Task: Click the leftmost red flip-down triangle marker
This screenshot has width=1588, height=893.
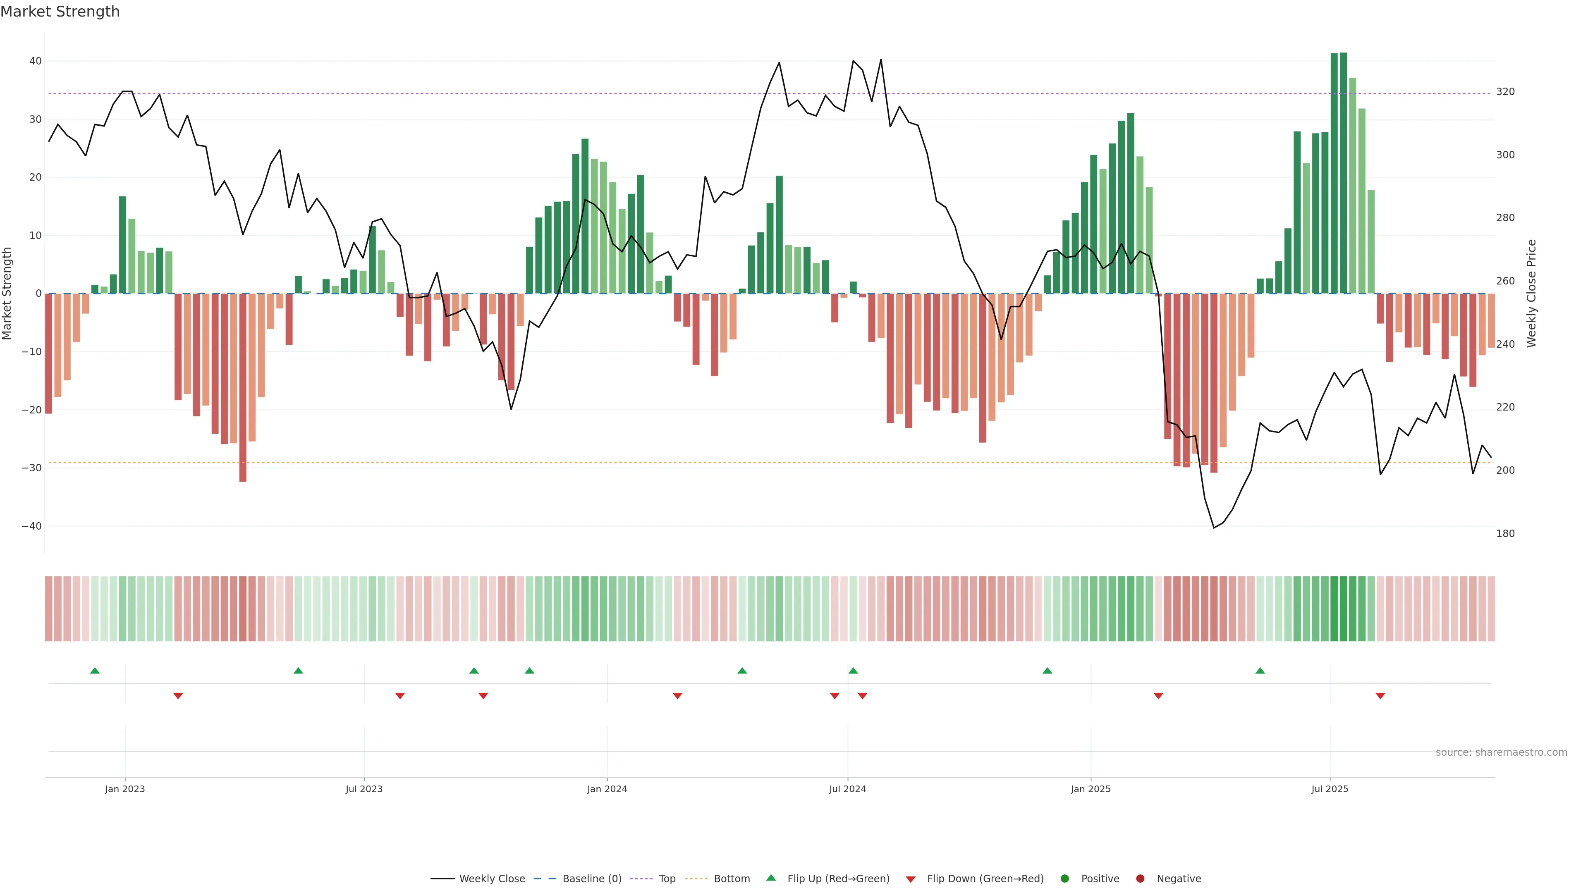Action: pos(178,696)
